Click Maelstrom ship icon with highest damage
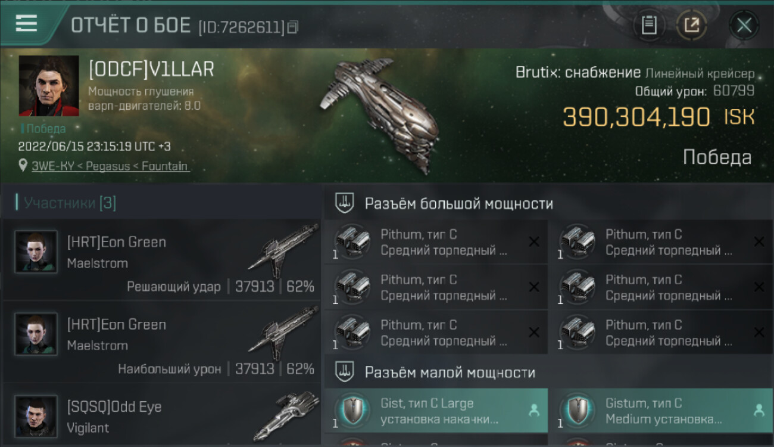The image size is (774, 447). [x=283, y=333]
